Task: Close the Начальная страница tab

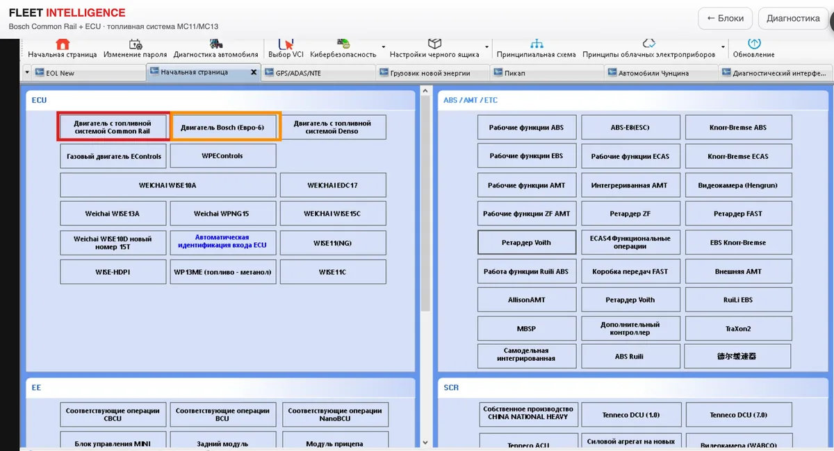Action: click(x=254, y=72)
